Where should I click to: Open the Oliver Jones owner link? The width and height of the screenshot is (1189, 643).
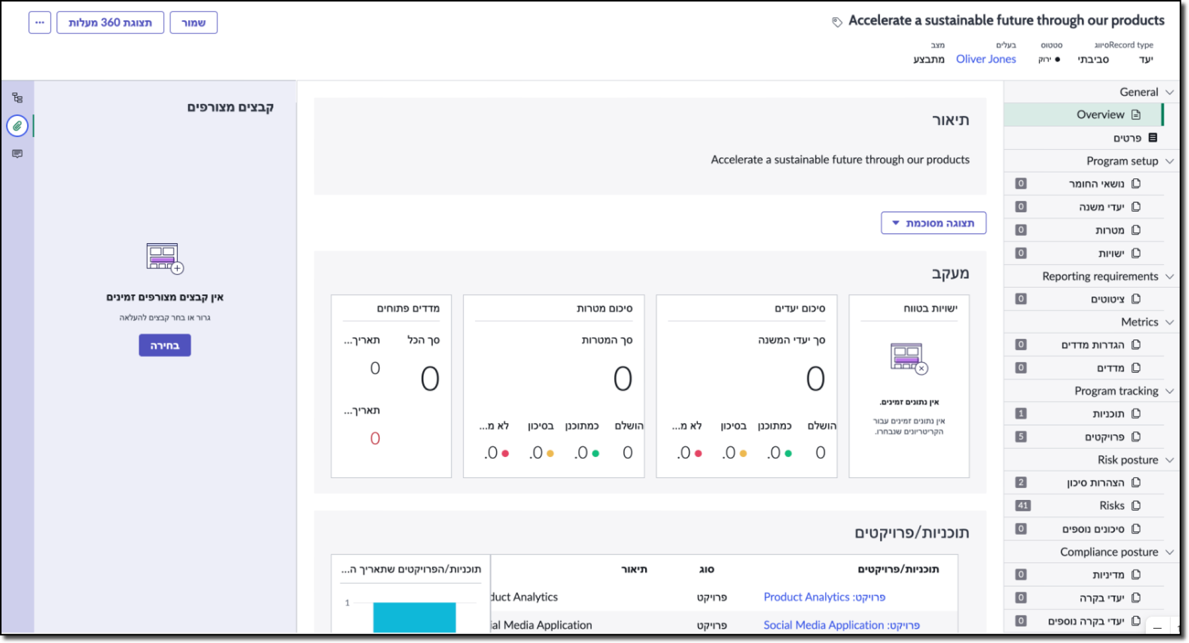[986, 59]
